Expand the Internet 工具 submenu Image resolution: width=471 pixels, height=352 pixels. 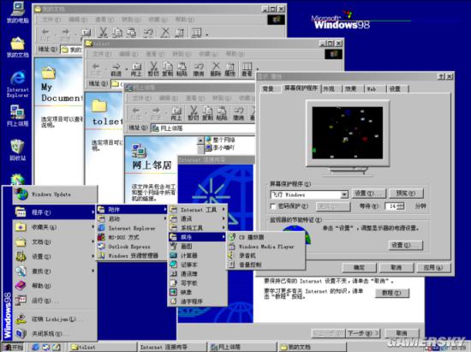[197, 210]
